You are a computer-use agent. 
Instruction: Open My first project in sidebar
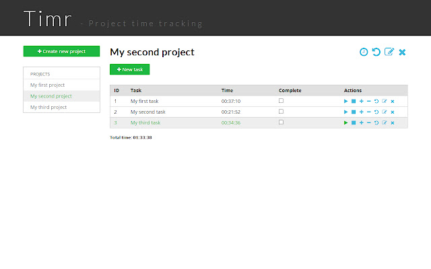pos(47,85)
